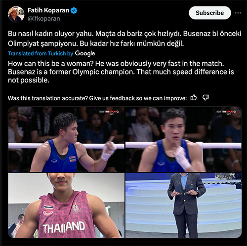Click the TRT Spor watermark in first photo
The height and width of the screenshot is (246, 247).
pyautogui.click(x=109, y=112)
